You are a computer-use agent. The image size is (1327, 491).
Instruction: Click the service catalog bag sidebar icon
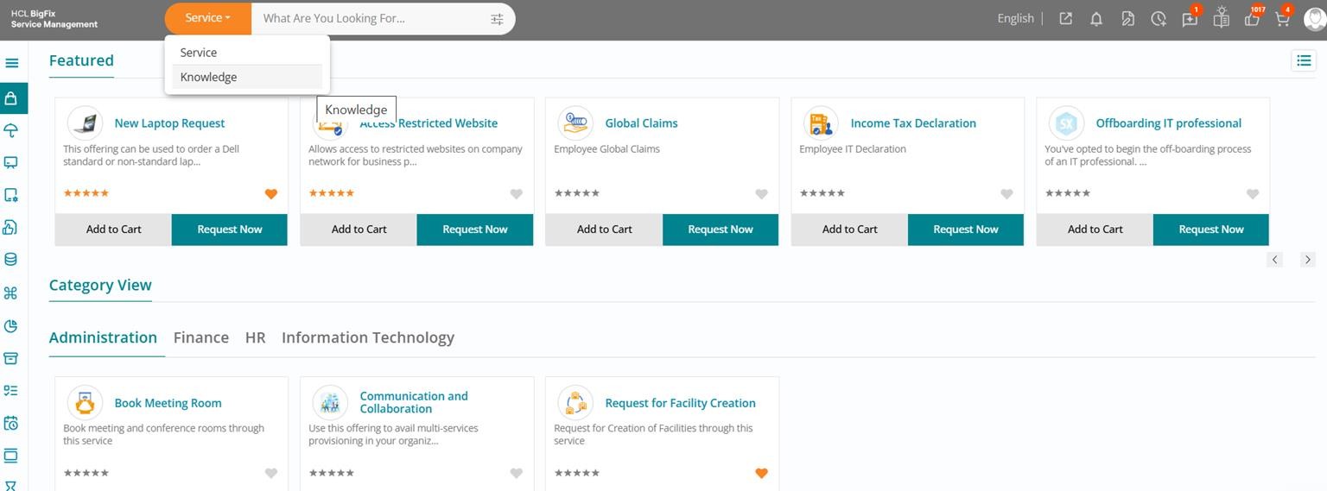pos(11,98)
